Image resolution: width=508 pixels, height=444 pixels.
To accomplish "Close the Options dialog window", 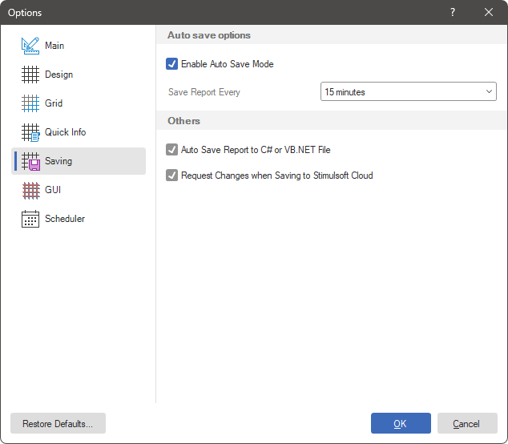I will [x=489, y=12].
